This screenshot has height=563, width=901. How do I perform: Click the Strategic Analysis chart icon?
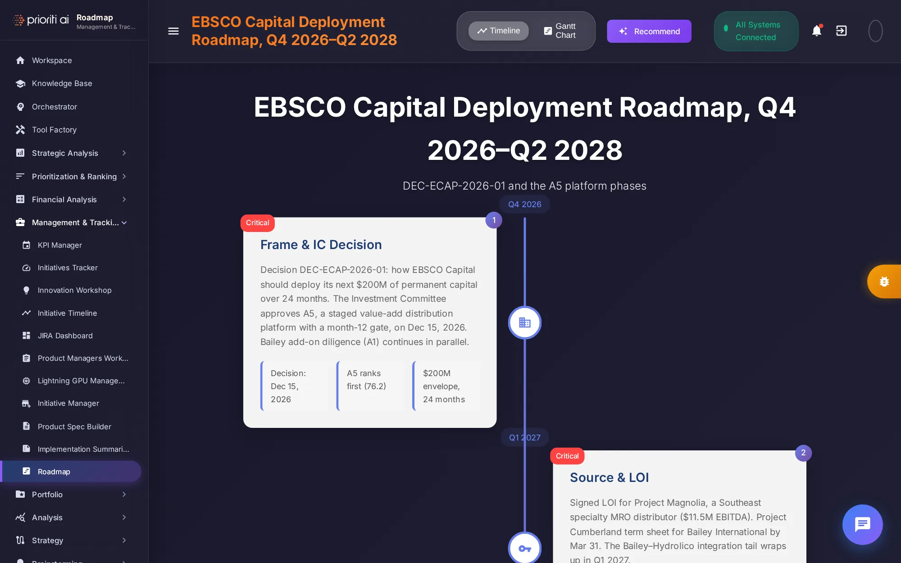pos(20,153)
